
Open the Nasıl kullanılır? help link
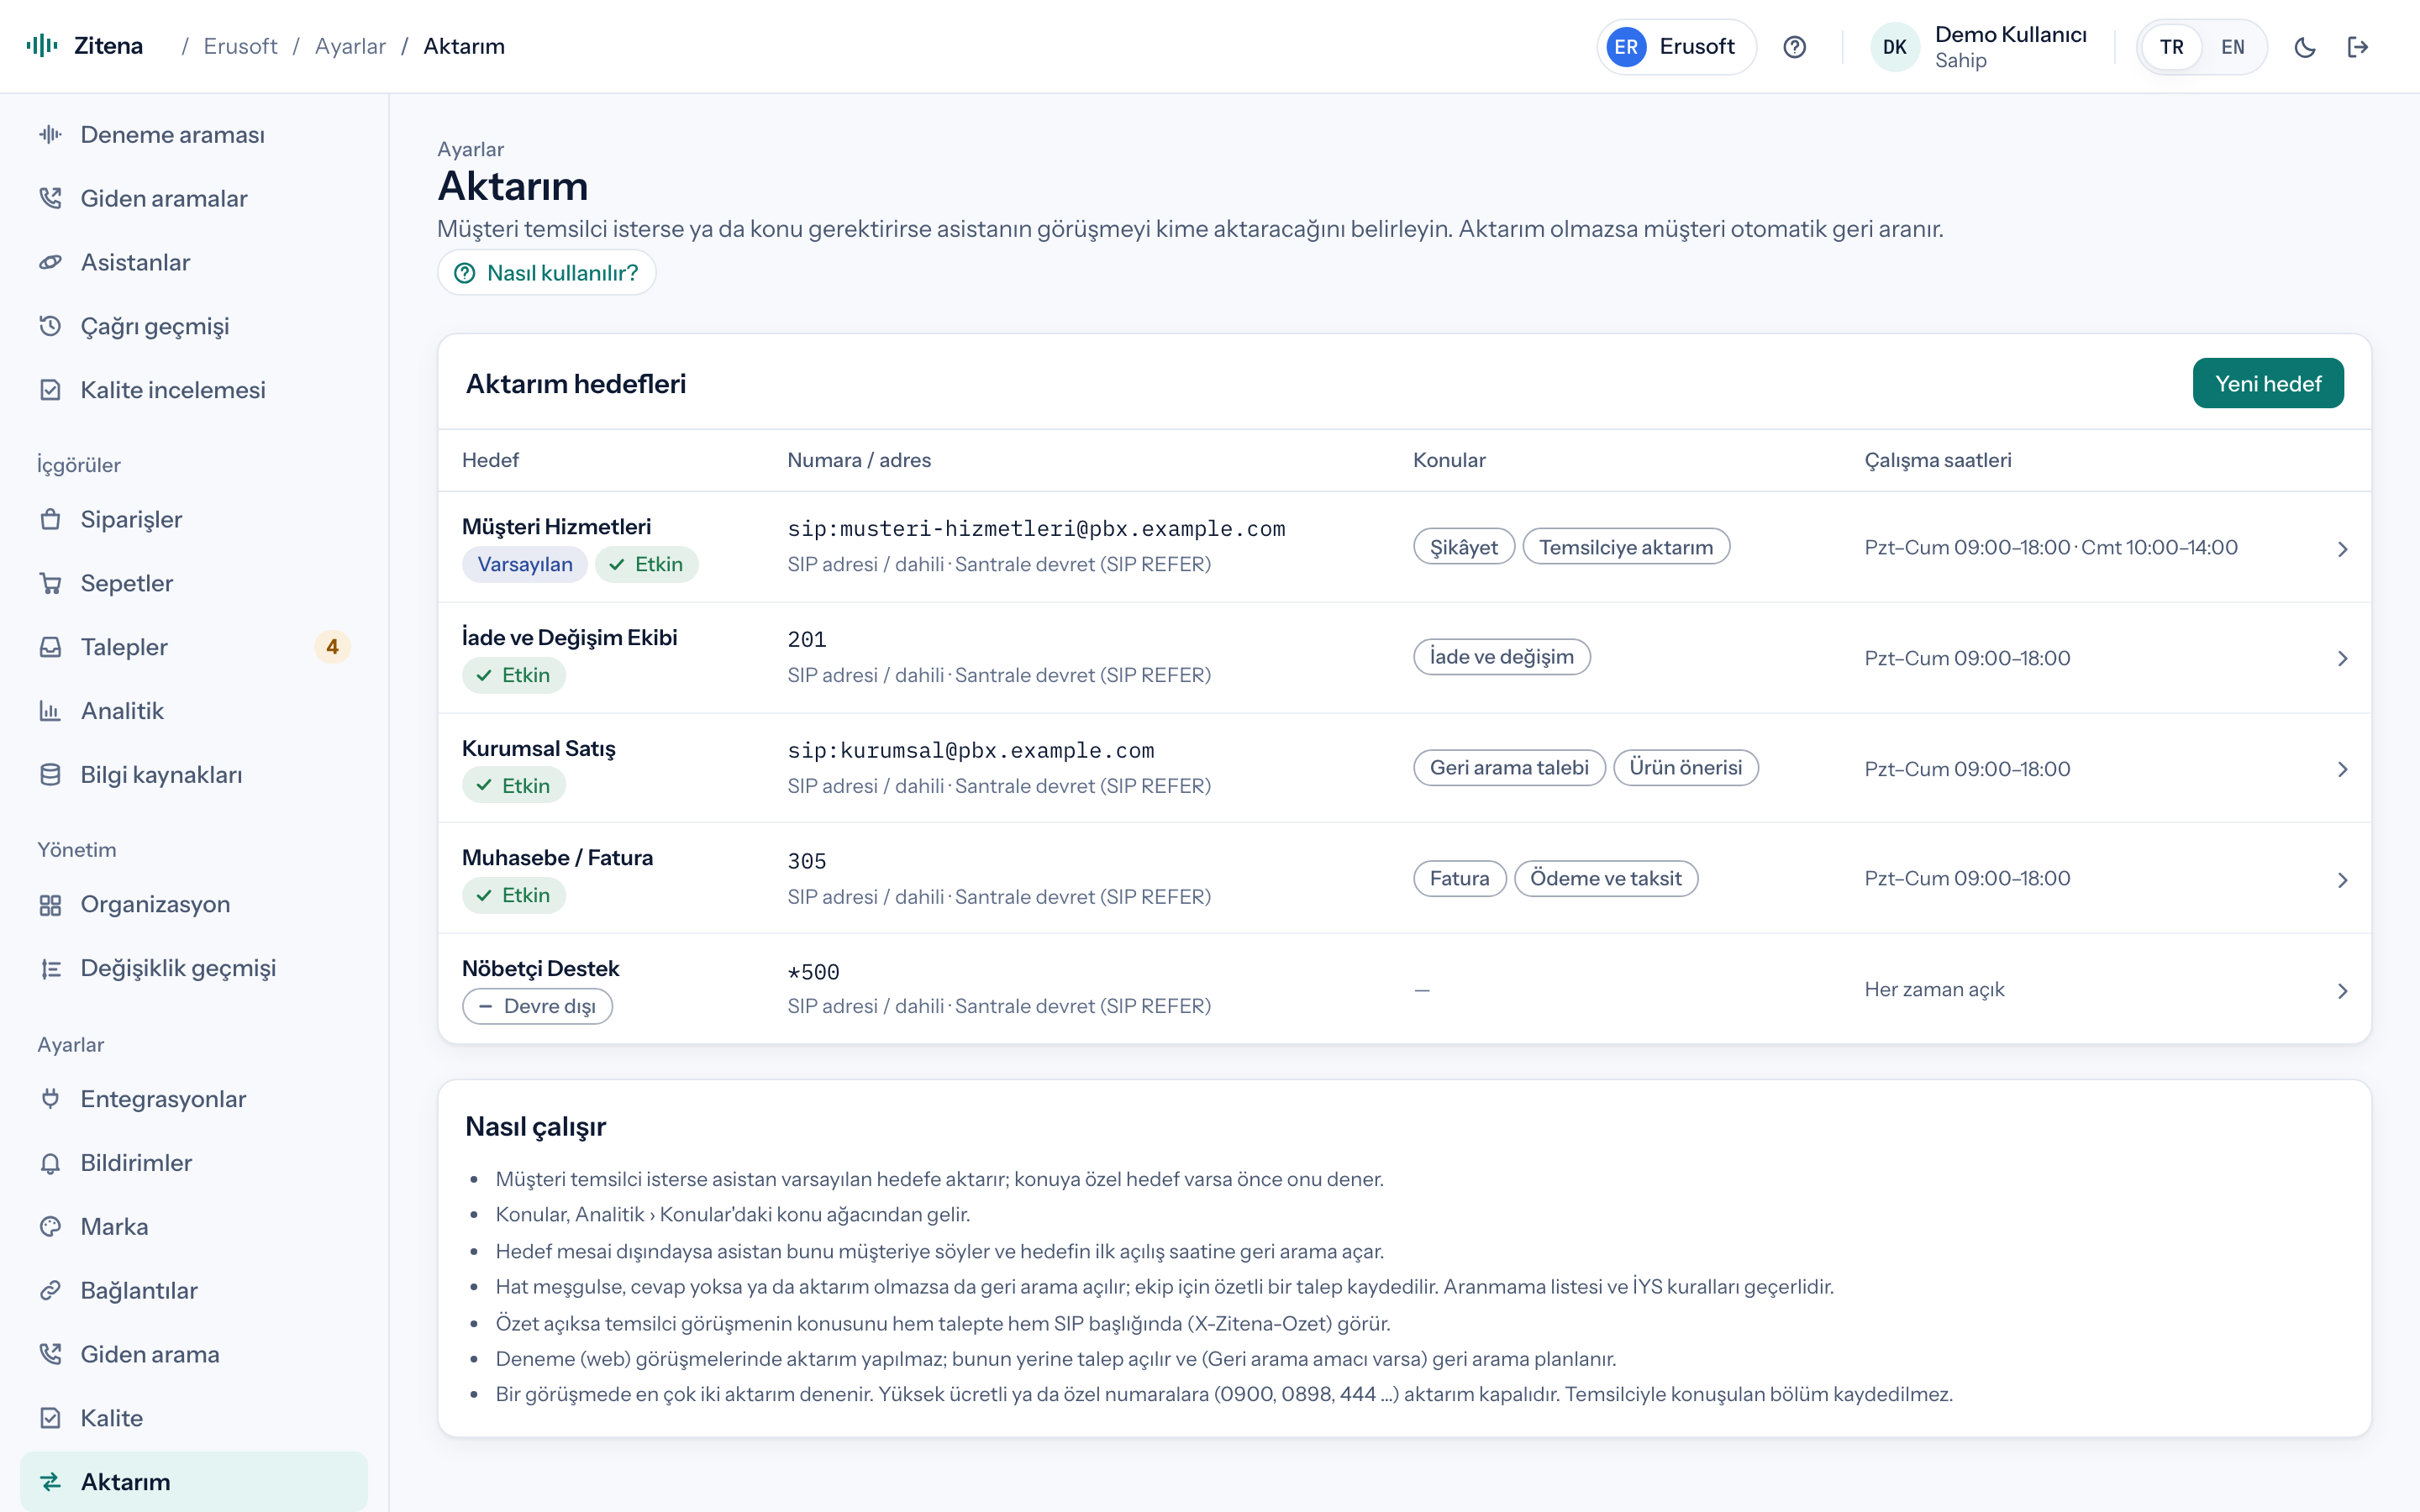546,272
